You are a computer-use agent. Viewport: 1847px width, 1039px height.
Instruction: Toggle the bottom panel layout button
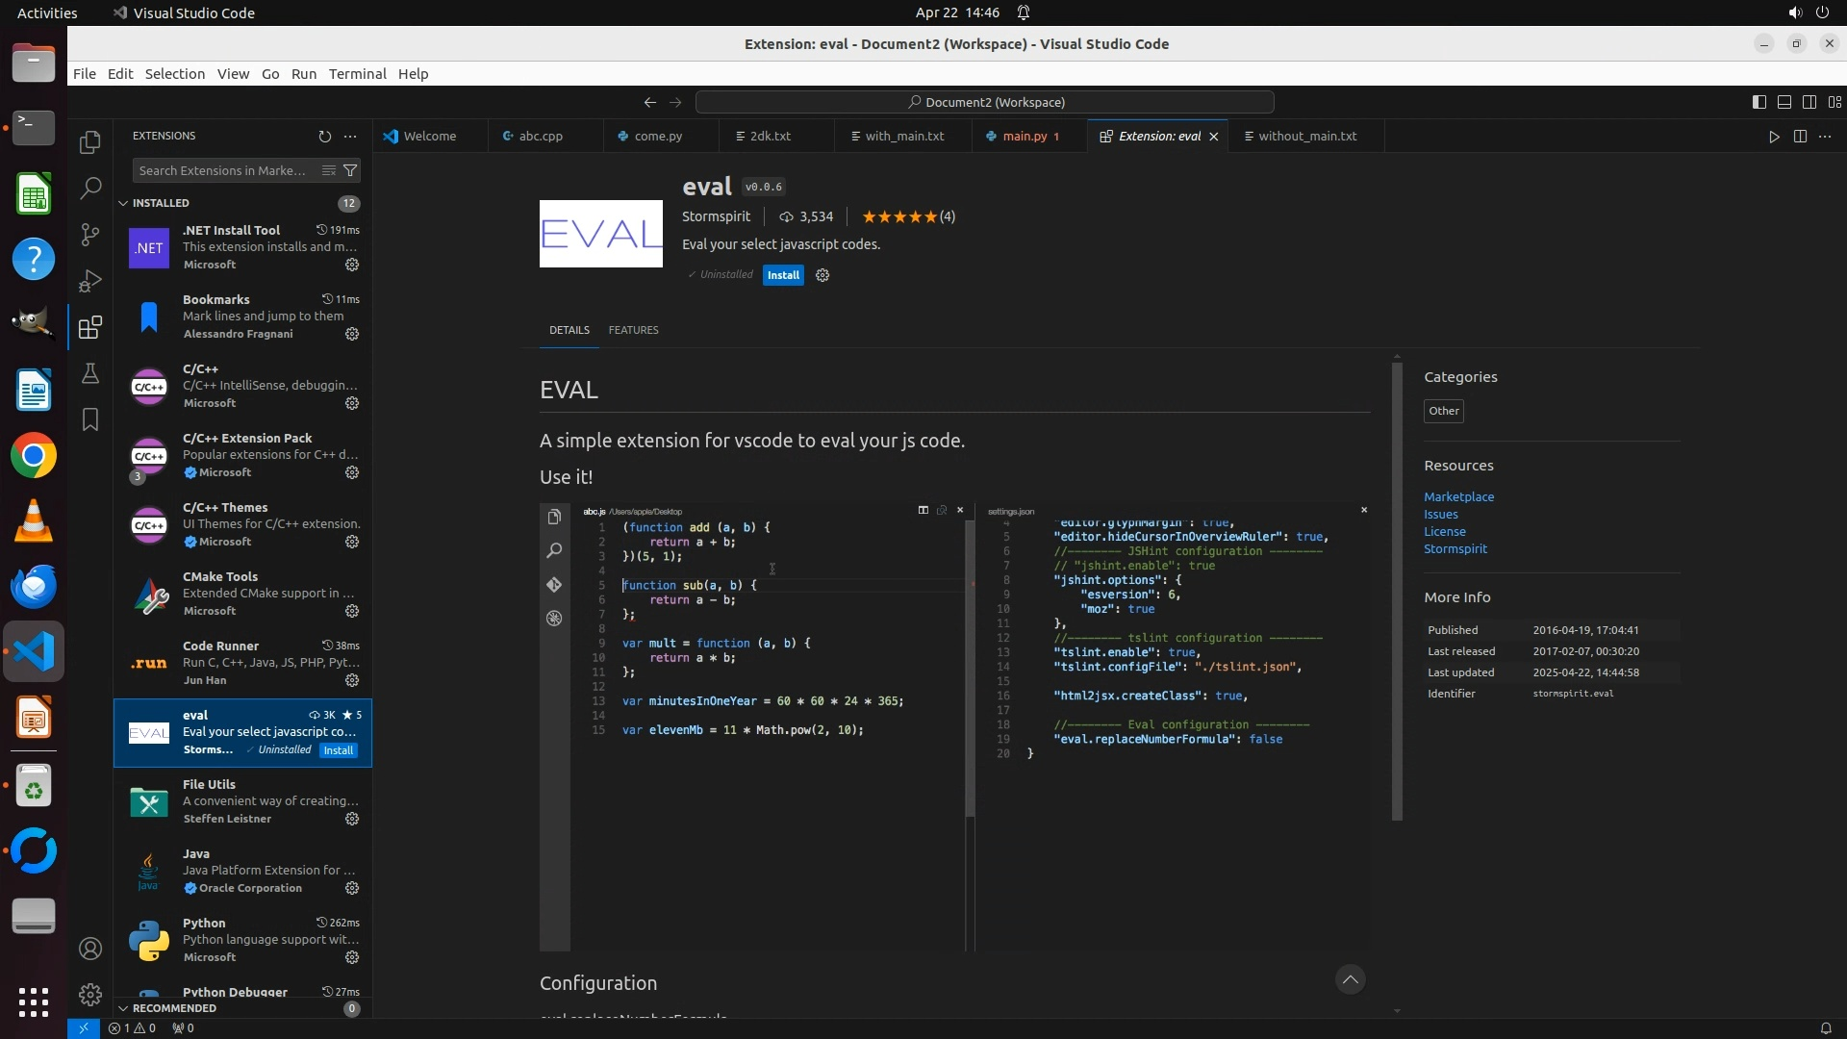(1784, 102)
